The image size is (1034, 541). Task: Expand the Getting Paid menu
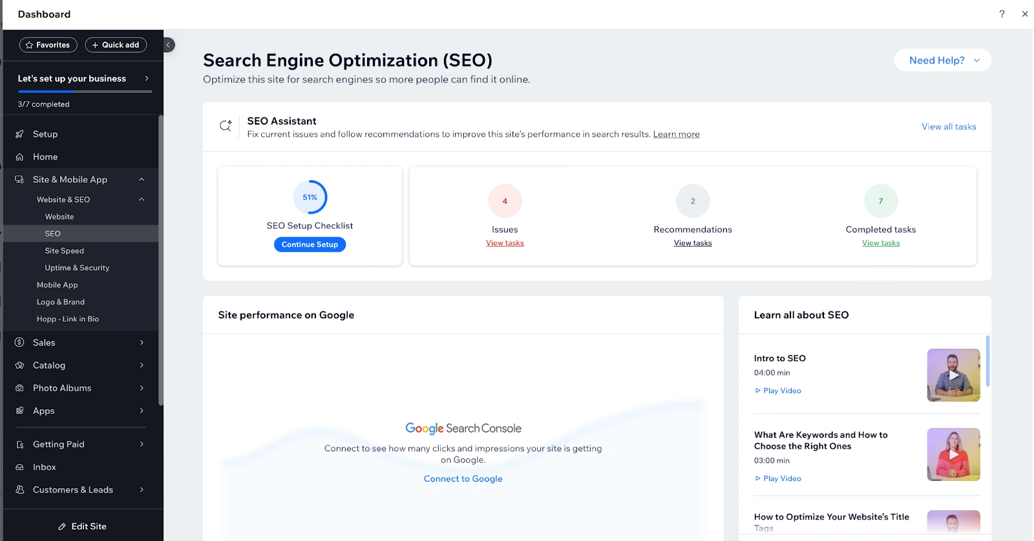142,444
